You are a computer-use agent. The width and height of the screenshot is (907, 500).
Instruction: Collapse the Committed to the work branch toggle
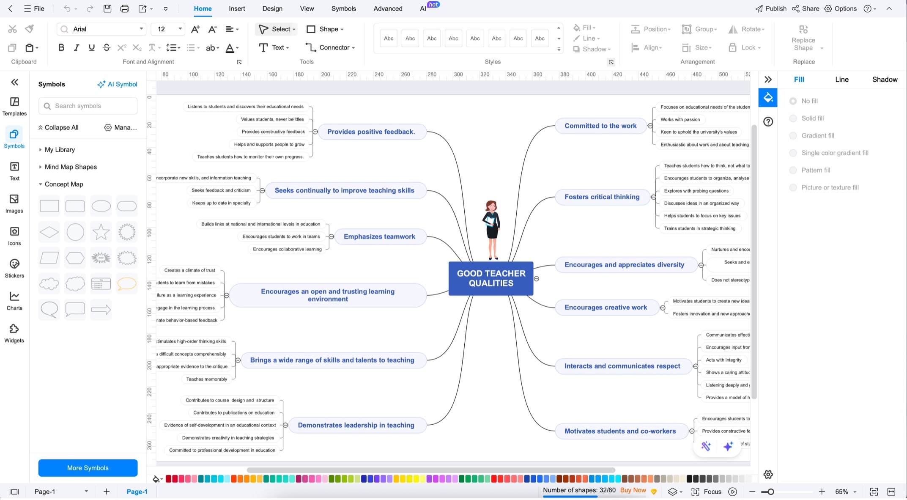coord(650,126)
